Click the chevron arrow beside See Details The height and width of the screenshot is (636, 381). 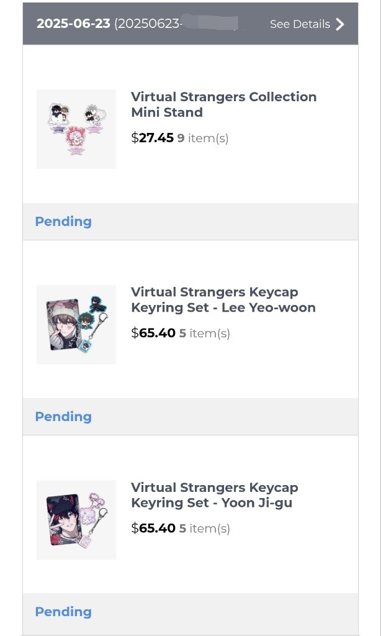(339, 24)
